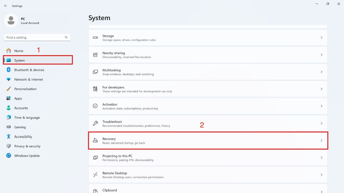Open Projecting to this PC via chevron

[x=321, y=158]
